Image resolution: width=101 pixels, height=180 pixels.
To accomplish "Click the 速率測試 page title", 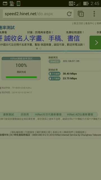I will pyautogui.click(x=7, y=28).
